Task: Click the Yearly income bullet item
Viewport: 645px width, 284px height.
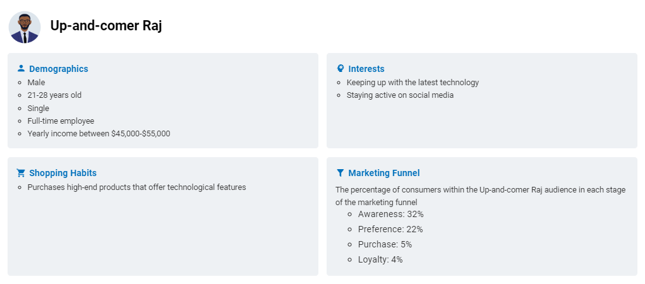Action: pyautogui.click(x=99, y=134)
